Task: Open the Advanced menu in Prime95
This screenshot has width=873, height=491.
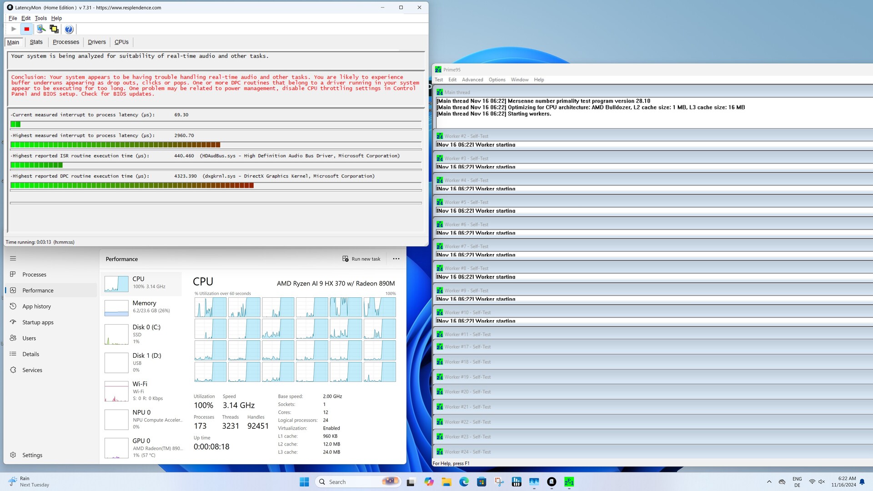Action: 472,80
